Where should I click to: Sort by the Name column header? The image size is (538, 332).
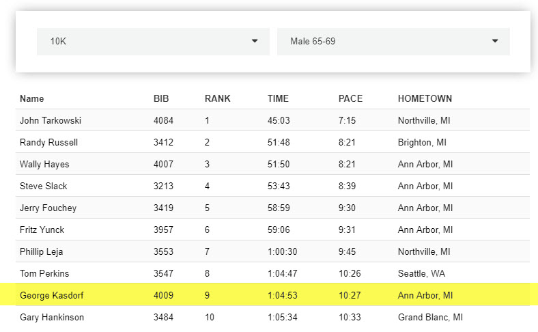click(32, 99)
